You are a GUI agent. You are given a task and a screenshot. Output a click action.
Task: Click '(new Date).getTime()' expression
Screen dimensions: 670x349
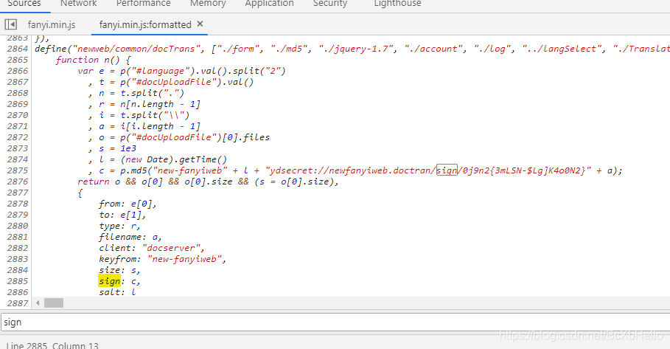click(x=173, y=159)
